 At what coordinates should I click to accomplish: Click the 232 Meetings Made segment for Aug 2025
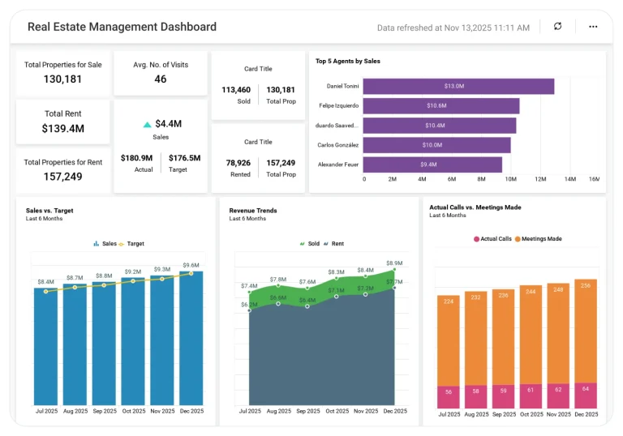tap(475, 338)
